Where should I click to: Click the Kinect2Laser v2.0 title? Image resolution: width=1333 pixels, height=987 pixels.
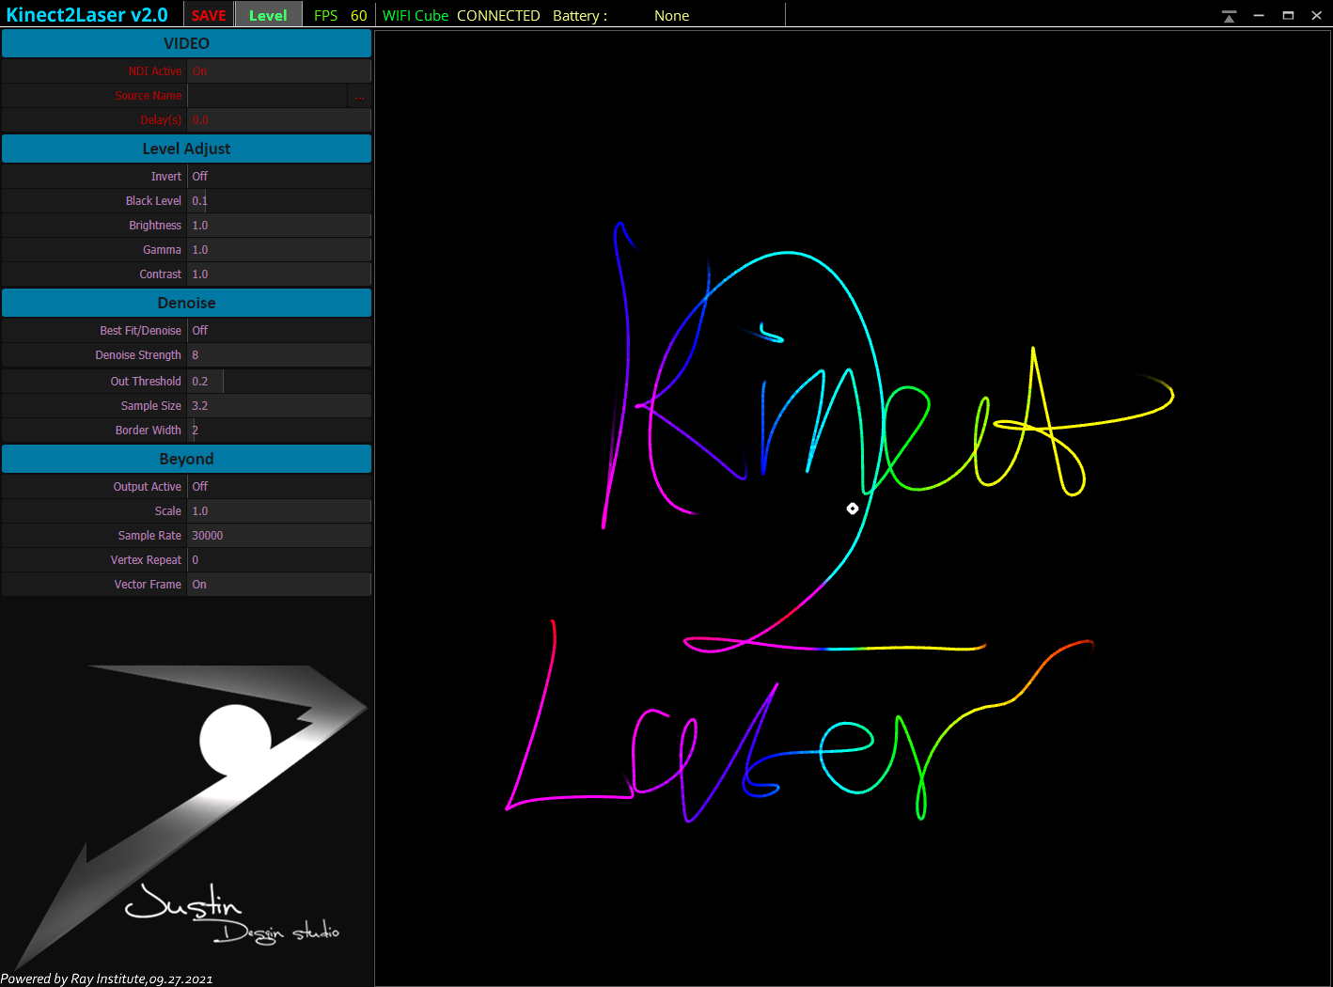coord(86,15)
